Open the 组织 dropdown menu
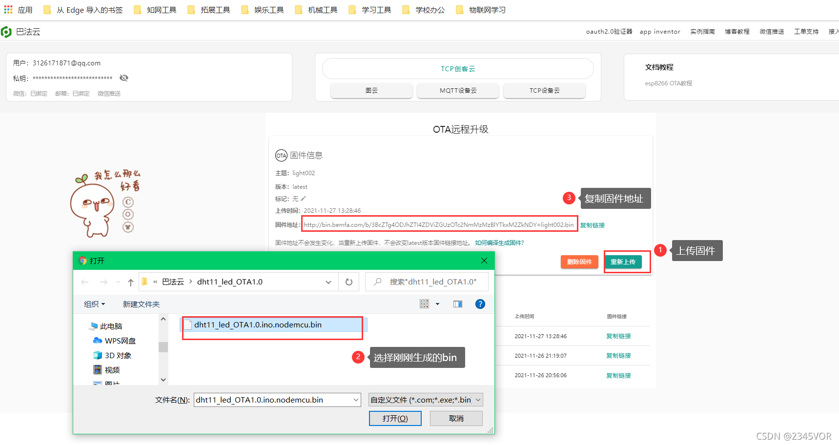 95,304
